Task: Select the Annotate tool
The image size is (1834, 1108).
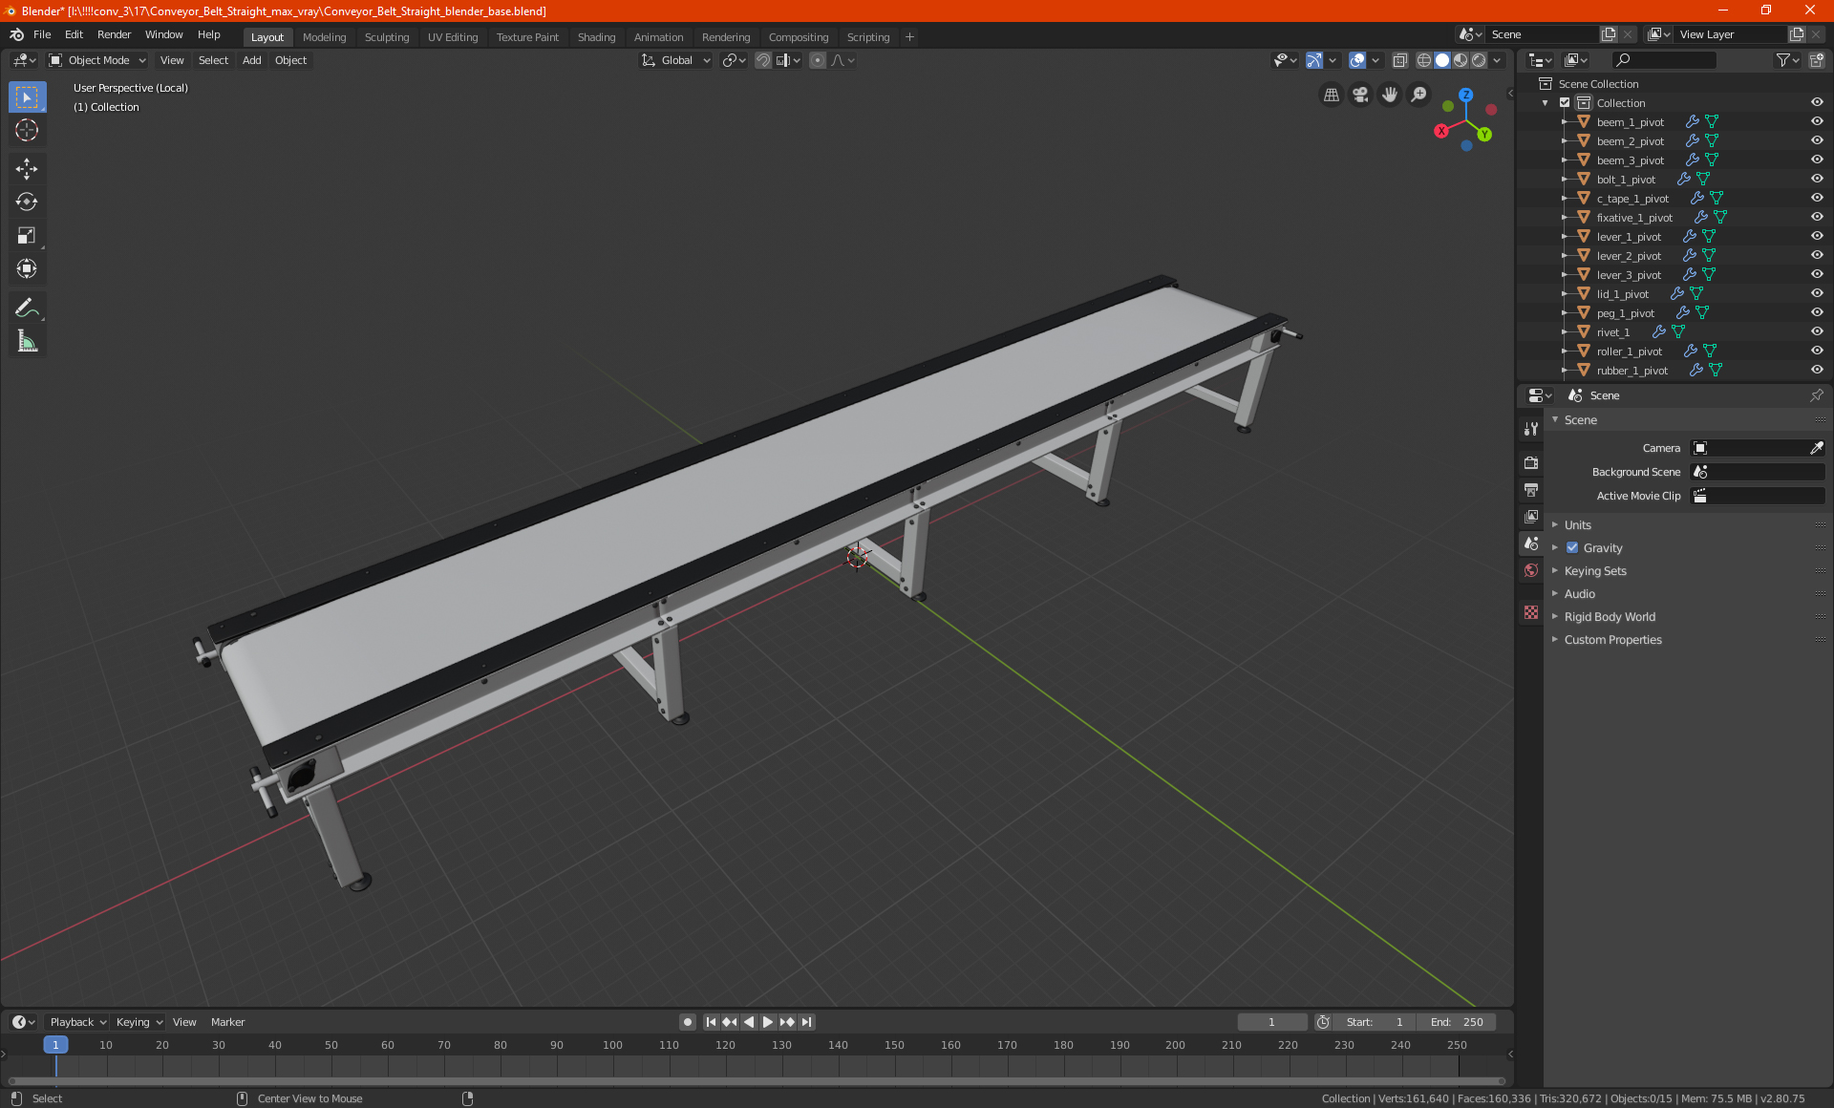Action: pos(27,308)
